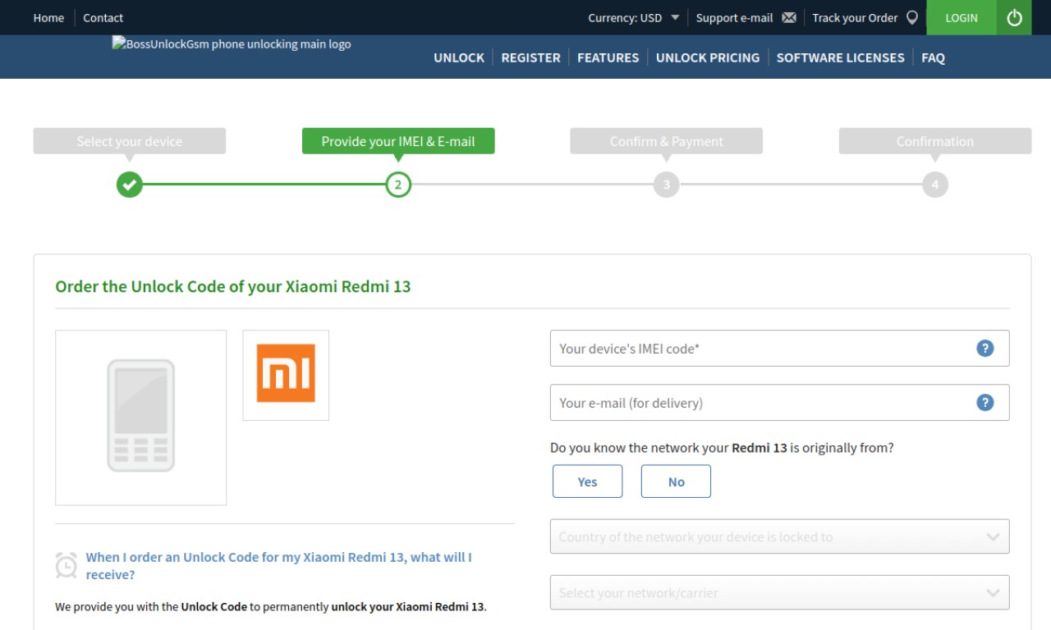Click the green LOGIN button
The height and width of the screenshot is (630, 1051).
click(962, 17)
